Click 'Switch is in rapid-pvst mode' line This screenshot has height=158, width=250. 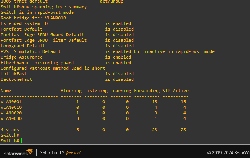[37, 12]
